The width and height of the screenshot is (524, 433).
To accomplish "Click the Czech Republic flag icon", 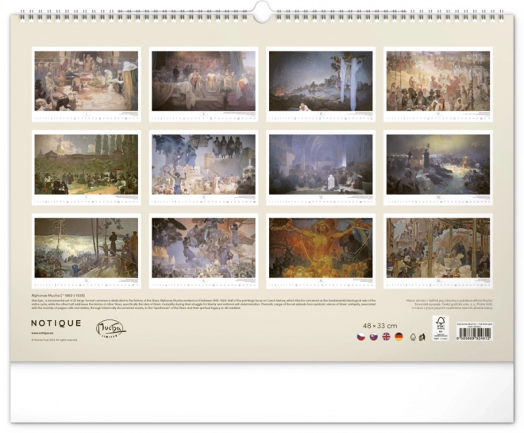I will click(x=361, y=337).
